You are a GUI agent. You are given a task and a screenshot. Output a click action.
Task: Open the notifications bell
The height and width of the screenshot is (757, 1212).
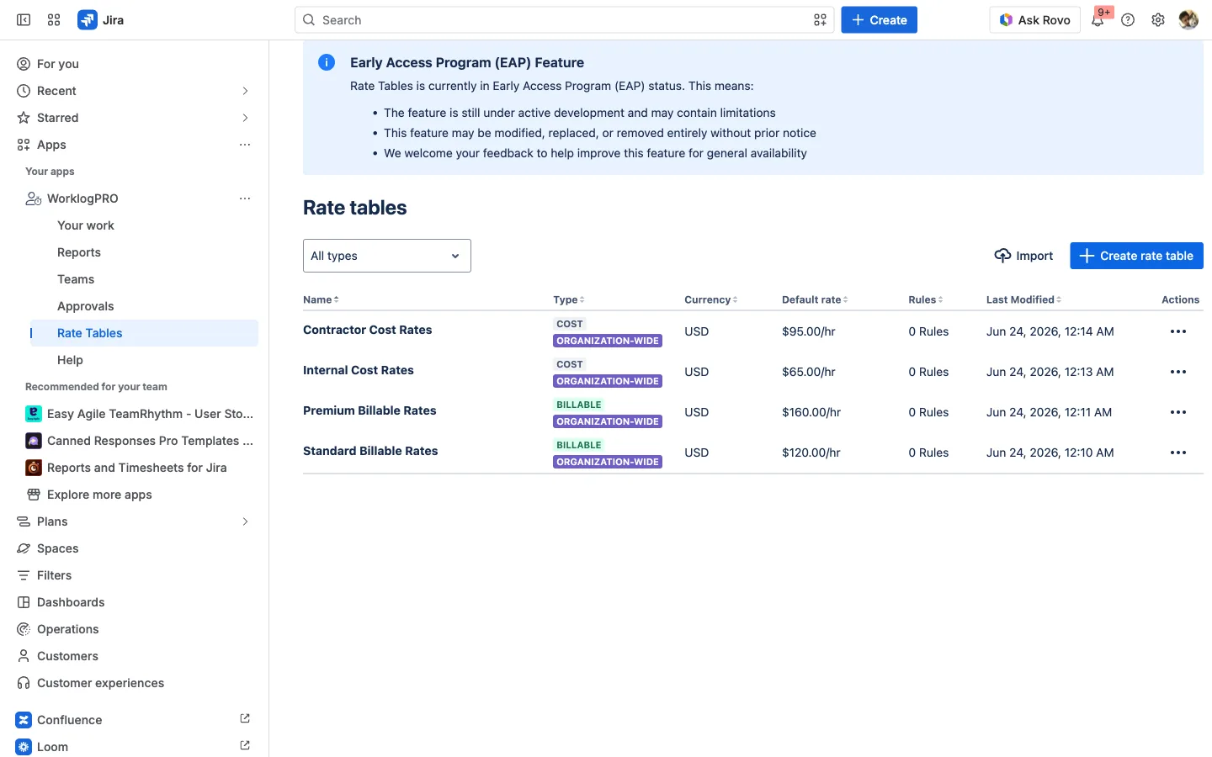click(x=1098, y=20)
